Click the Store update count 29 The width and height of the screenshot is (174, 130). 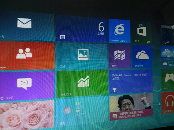point(148,42)
